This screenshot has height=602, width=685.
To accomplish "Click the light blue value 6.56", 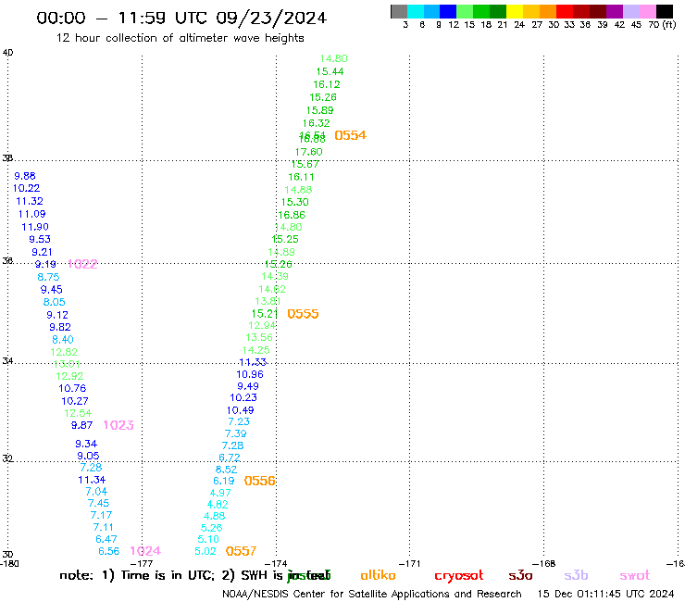I will 109,551.
